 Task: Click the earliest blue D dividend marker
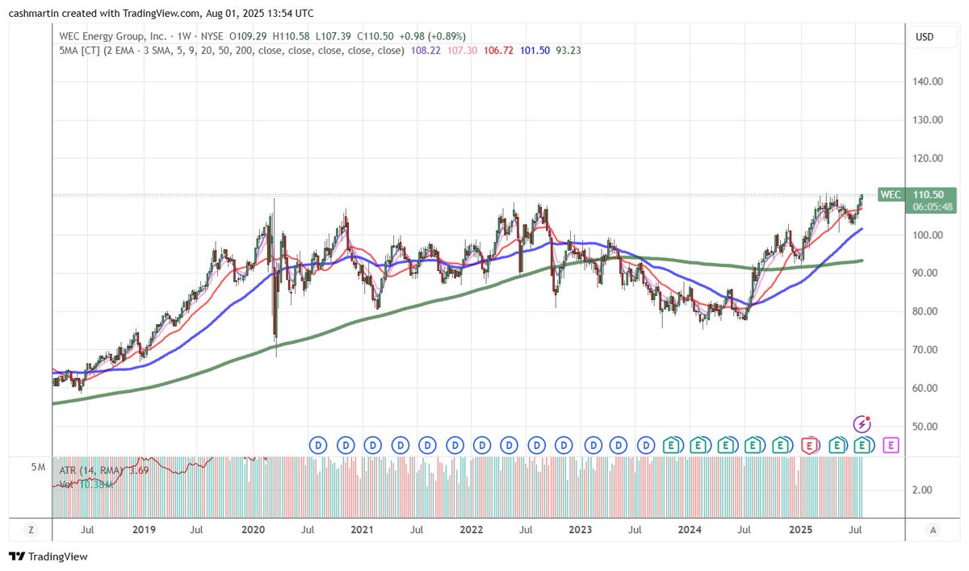click(318, 444)
